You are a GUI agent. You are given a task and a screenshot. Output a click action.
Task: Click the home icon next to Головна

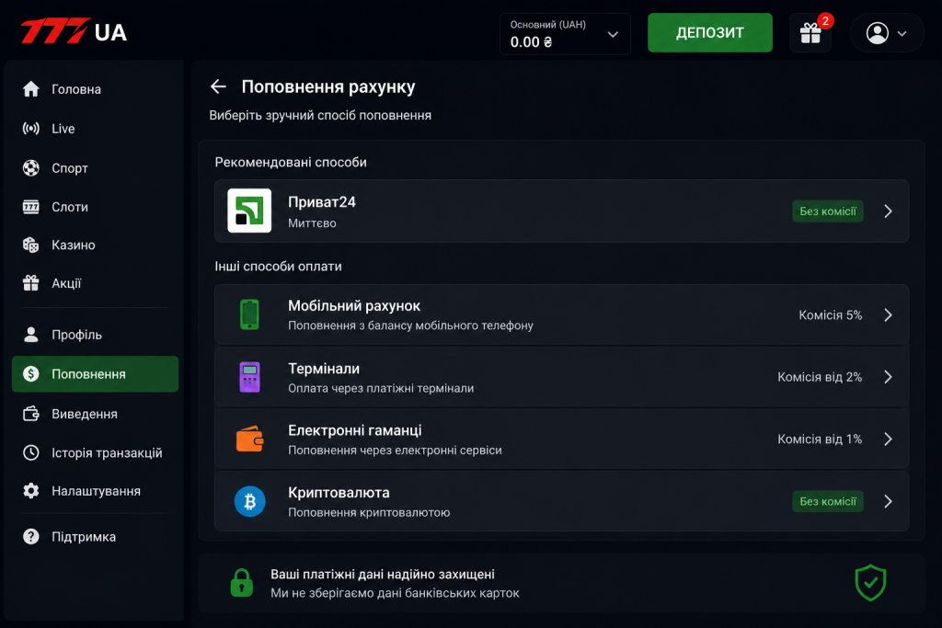[30, 89]
